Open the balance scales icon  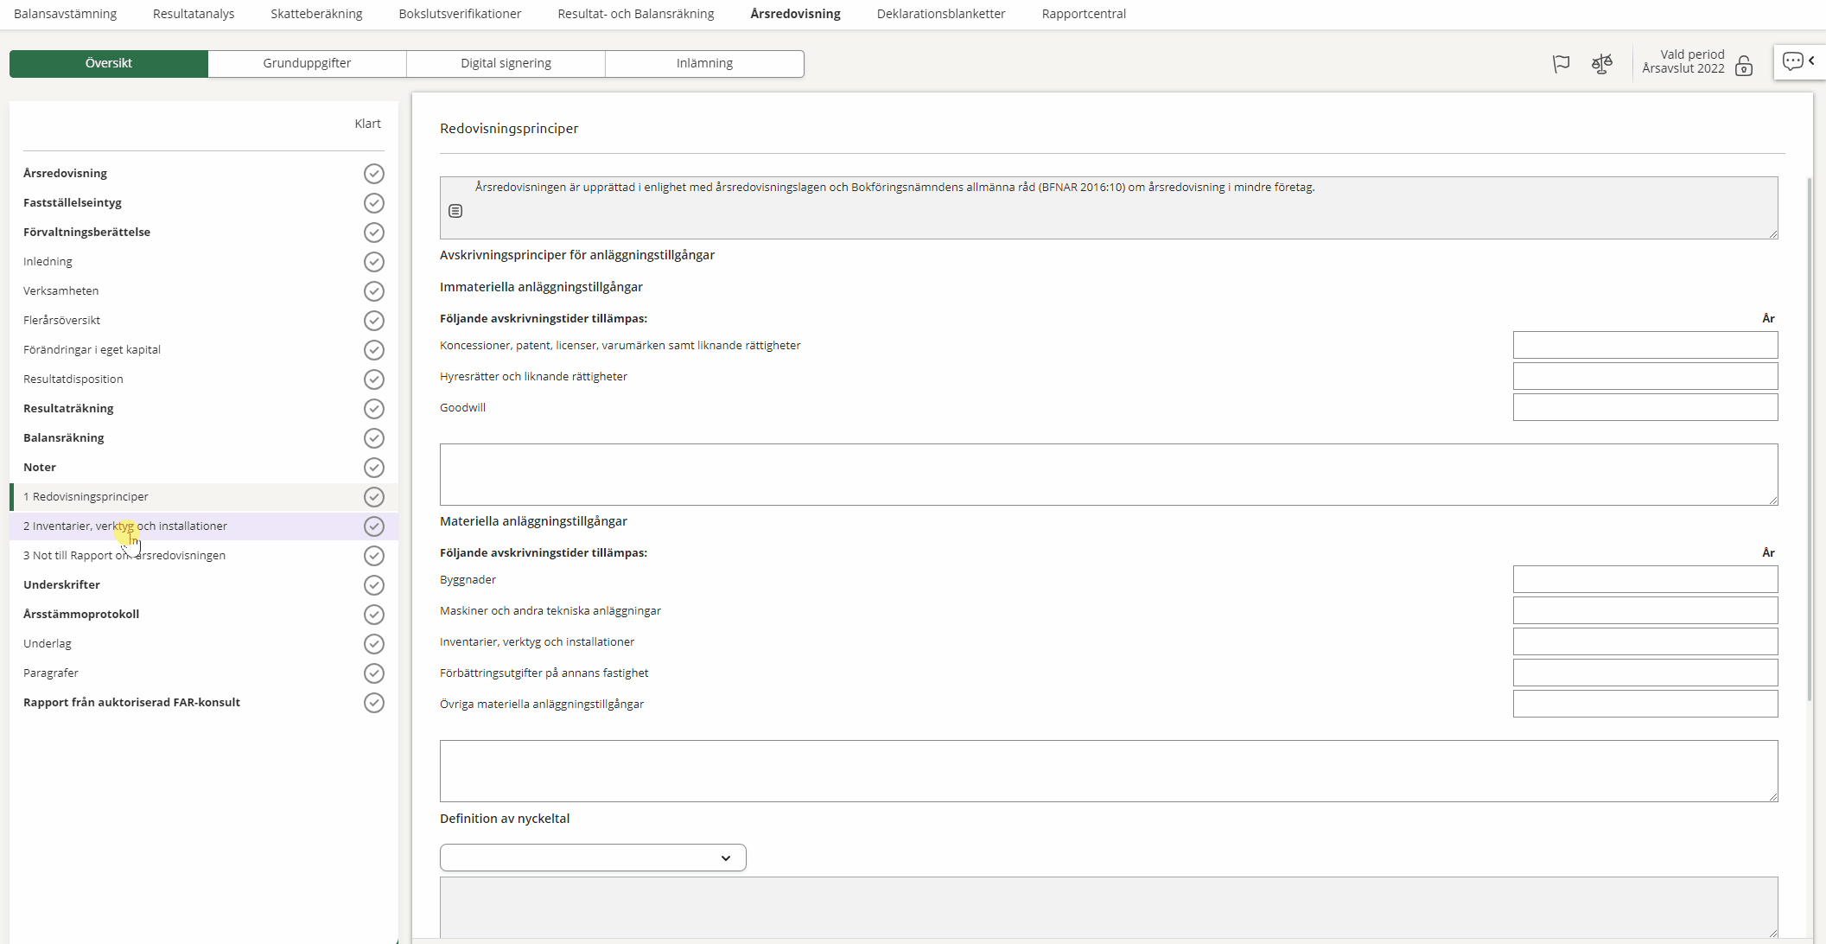[1601, 64]
